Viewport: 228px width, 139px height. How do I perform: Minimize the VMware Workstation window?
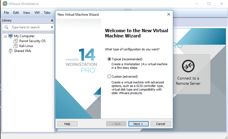[x=197, y=4]
